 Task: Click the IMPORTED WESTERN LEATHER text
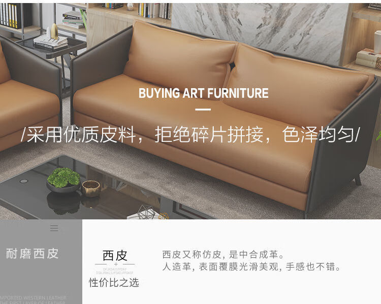coord(33,297)
